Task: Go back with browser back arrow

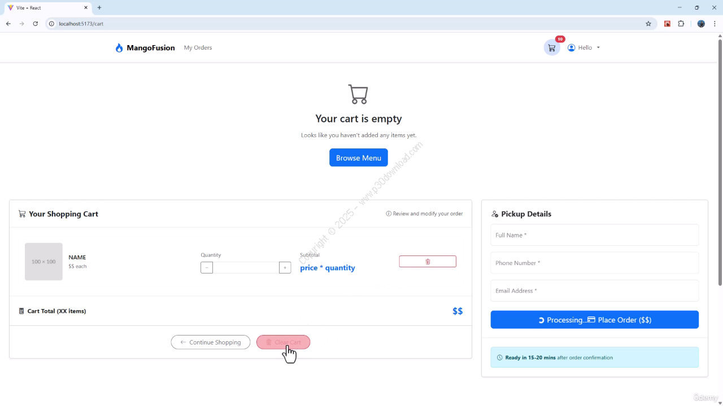Action: [x=8, y=24]
